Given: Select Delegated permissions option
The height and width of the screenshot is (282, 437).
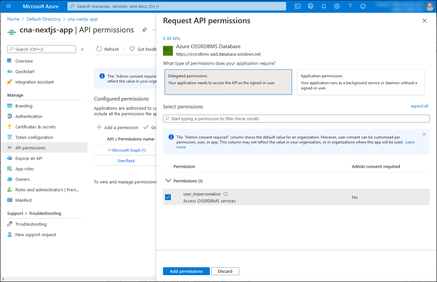Looking at the screenshot, I should pos(228,82).
